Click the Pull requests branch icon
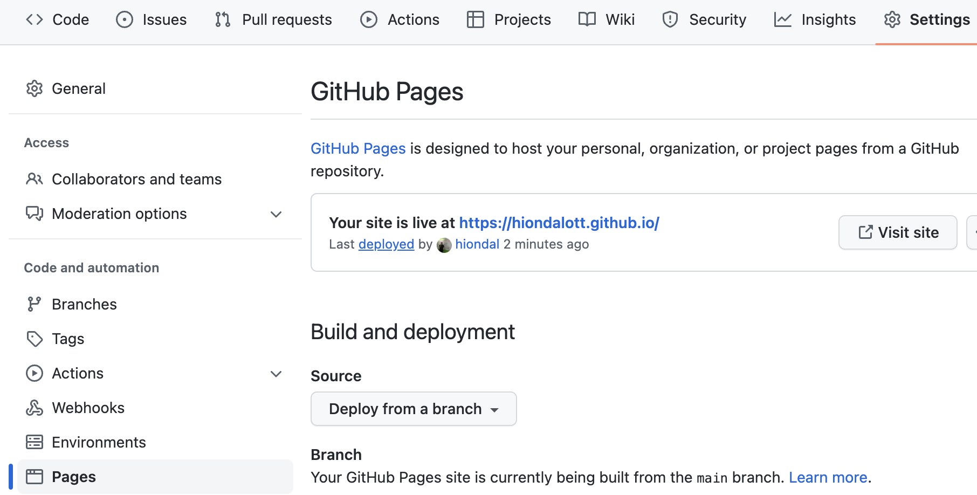The height and width of the screenshot is (495, 977). point(223,19)
